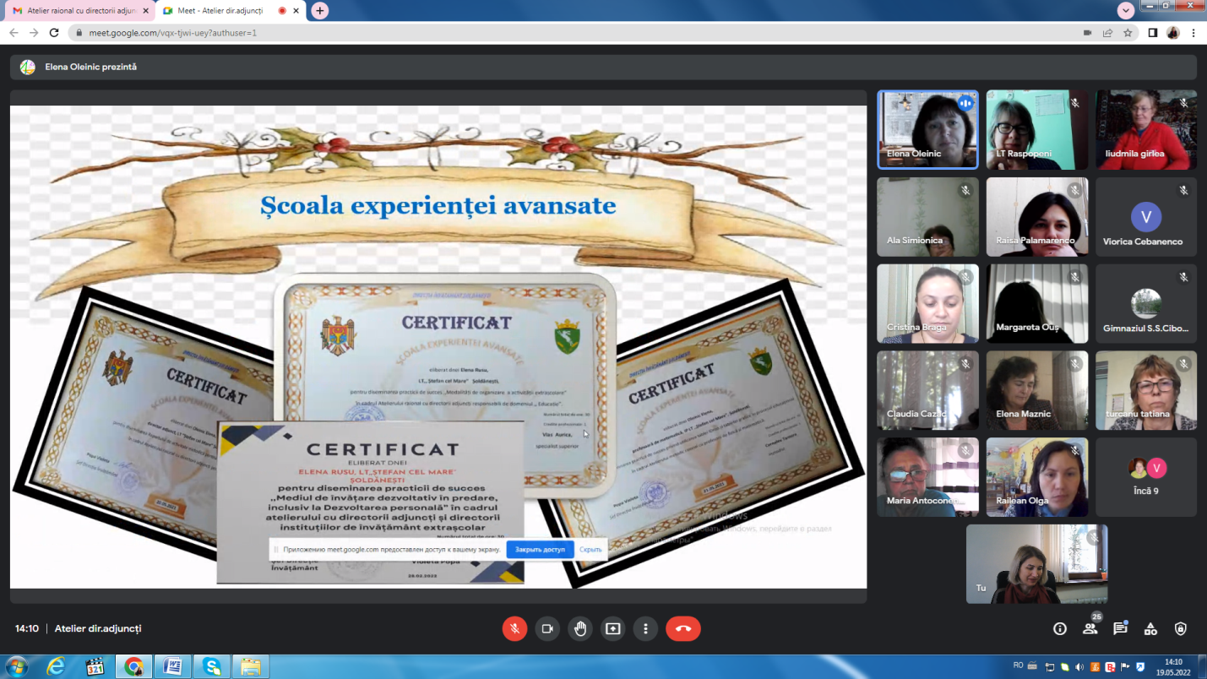
Task: Bookmark this page with the star icon
Action: pos(1128,33)
